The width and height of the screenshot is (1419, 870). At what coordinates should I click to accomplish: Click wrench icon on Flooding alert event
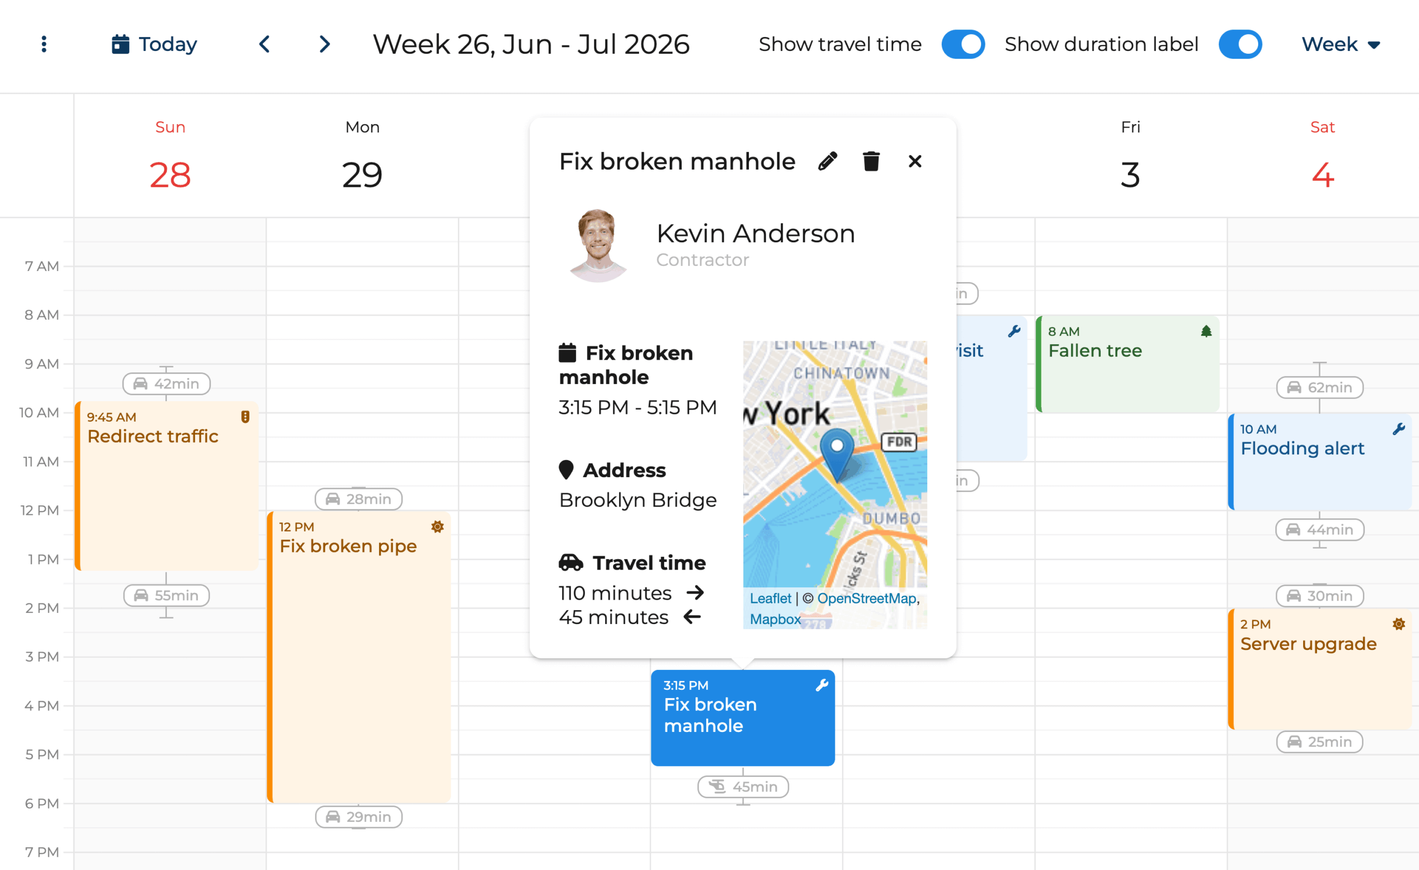point(1399,429)
